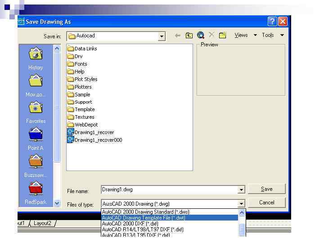Select the WebDepot folder
This screenshot has width=324, height=243.
pyautogui.click(x=83, y=125)
